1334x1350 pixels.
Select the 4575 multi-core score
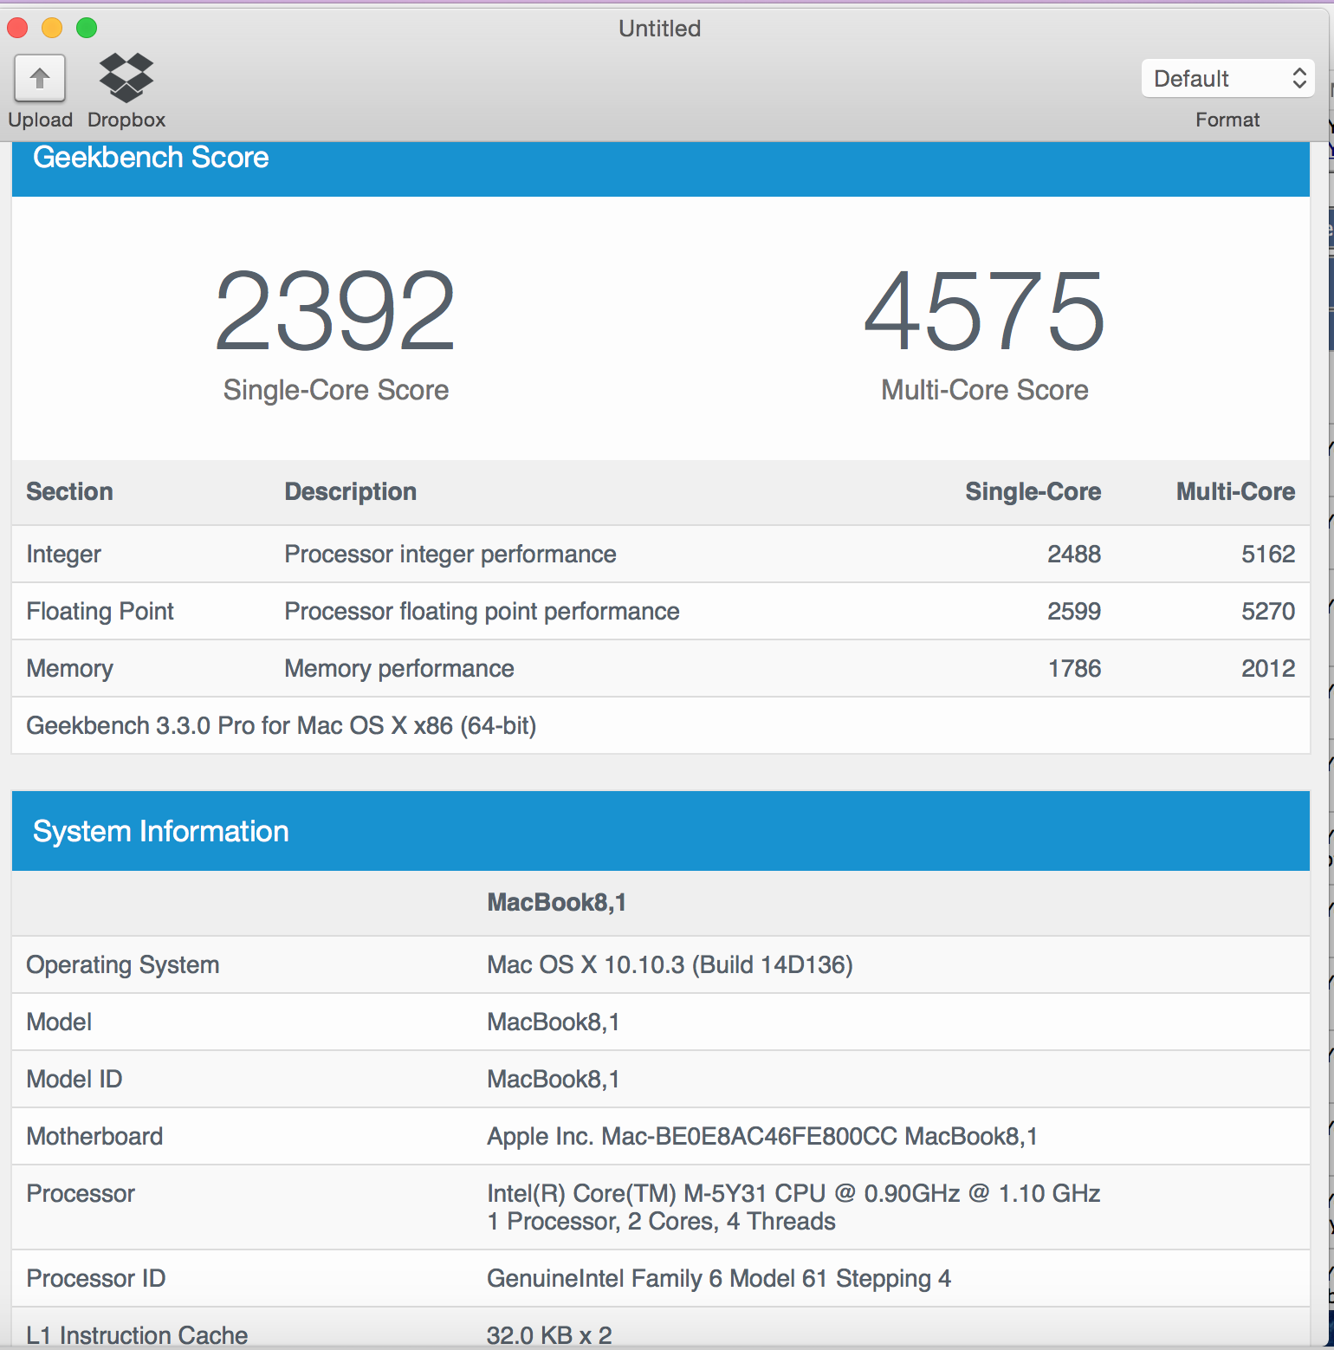point(985,310)
